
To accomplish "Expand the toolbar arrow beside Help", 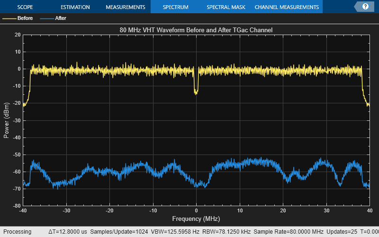I will pyautogui.click(x=357, y=7).
